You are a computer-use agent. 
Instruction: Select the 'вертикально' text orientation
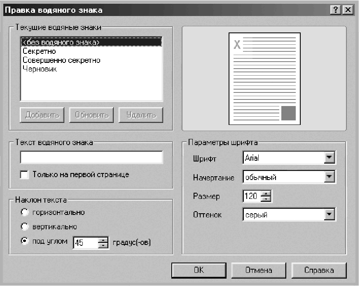[x=25, y=226]
